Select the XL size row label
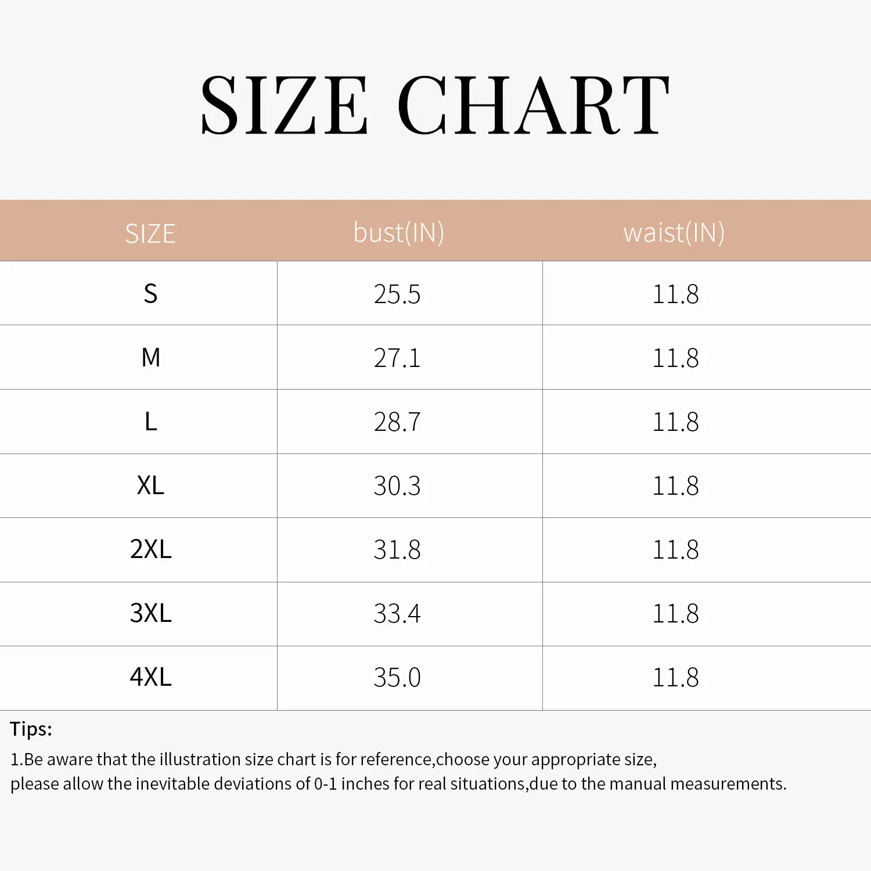Image resolution: width=871 pixels, height=871 pixels. click(x=150, y=485)
